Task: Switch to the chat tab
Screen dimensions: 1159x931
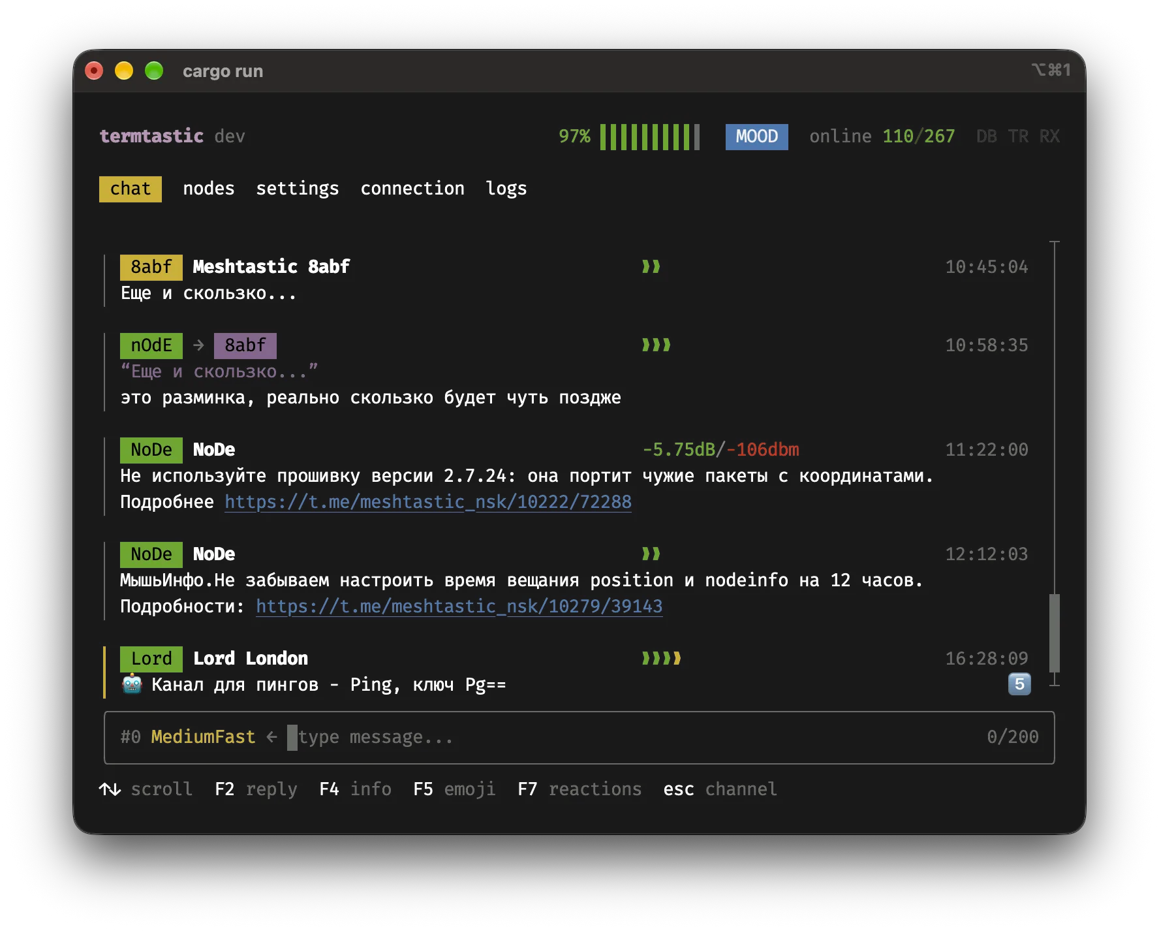Action: (131, 189)
